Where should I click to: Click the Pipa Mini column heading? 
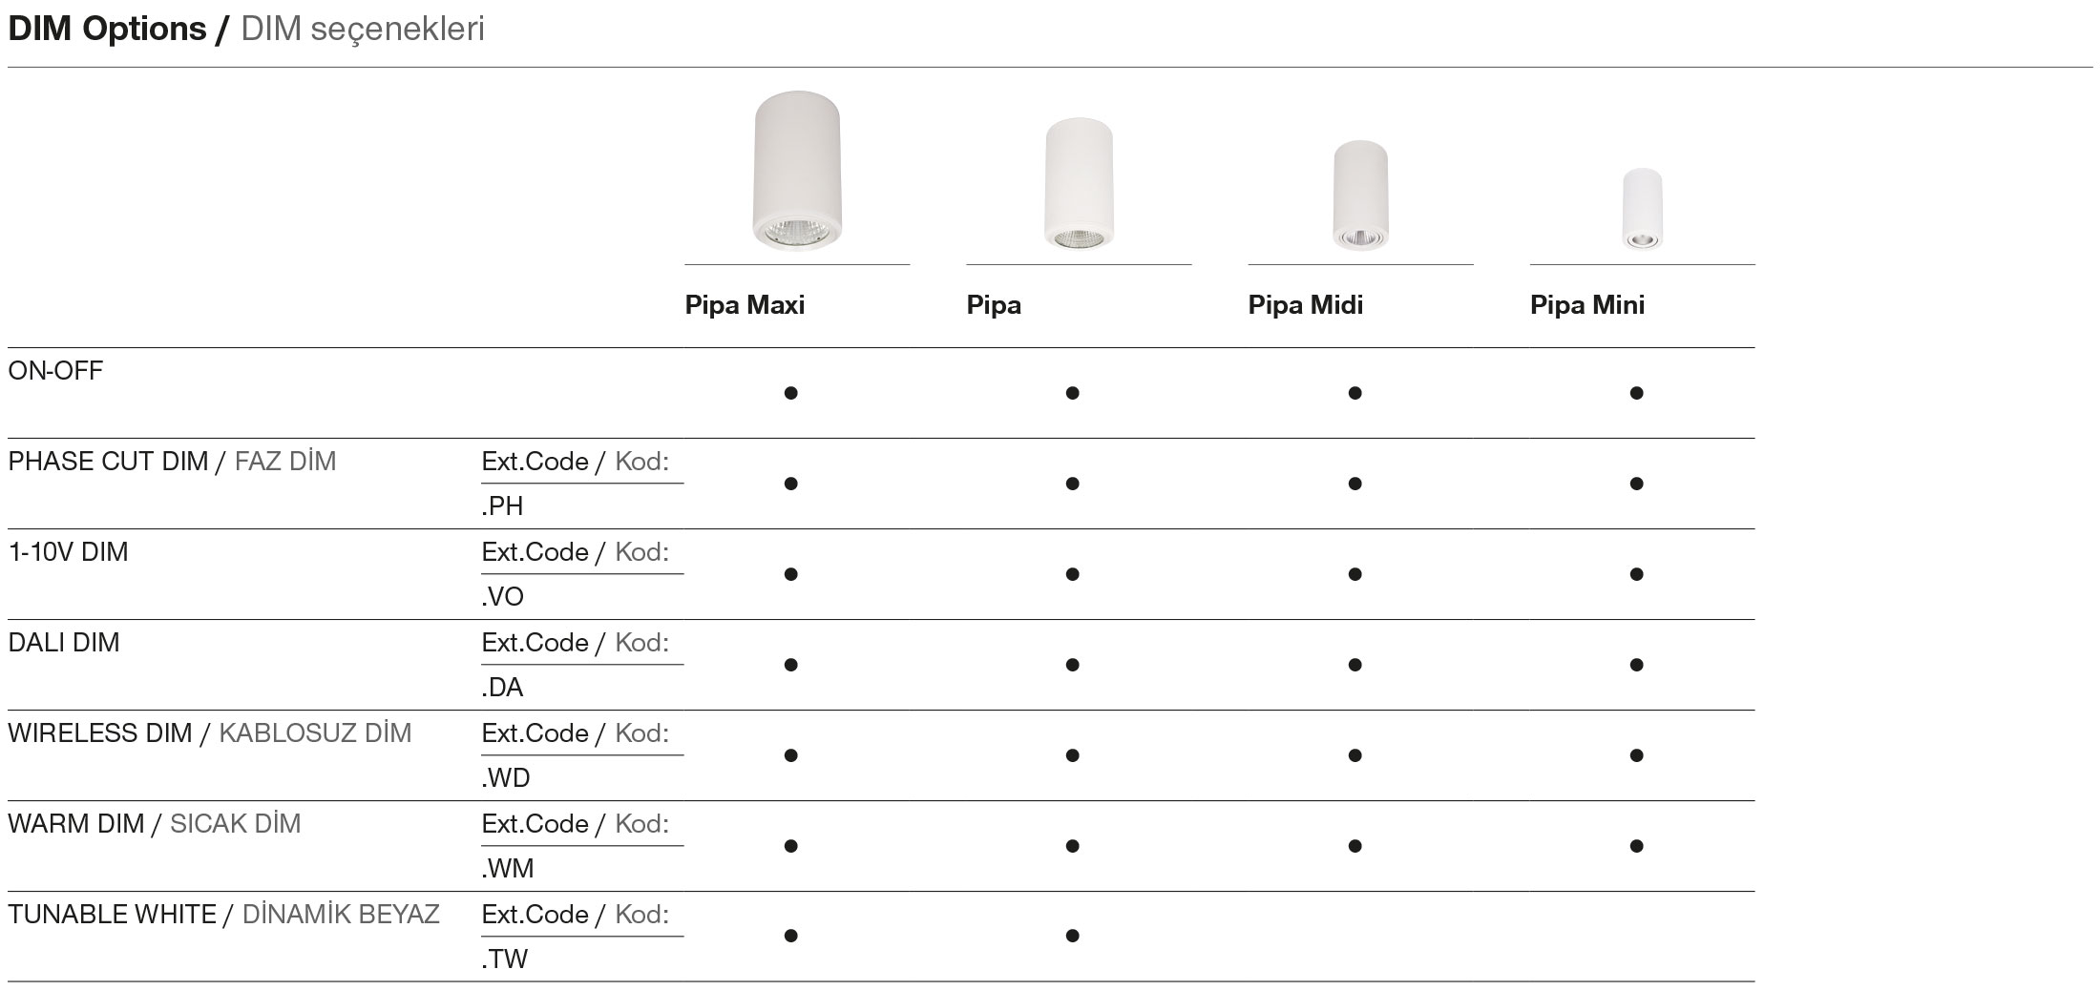pyautogui.click(x=1586, y=305)
